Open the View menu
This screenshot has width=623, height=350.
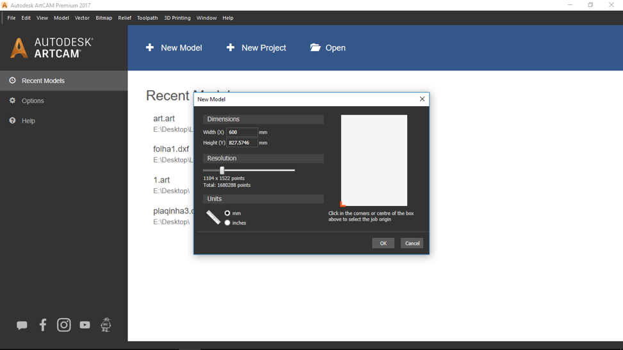pos(42,18)
